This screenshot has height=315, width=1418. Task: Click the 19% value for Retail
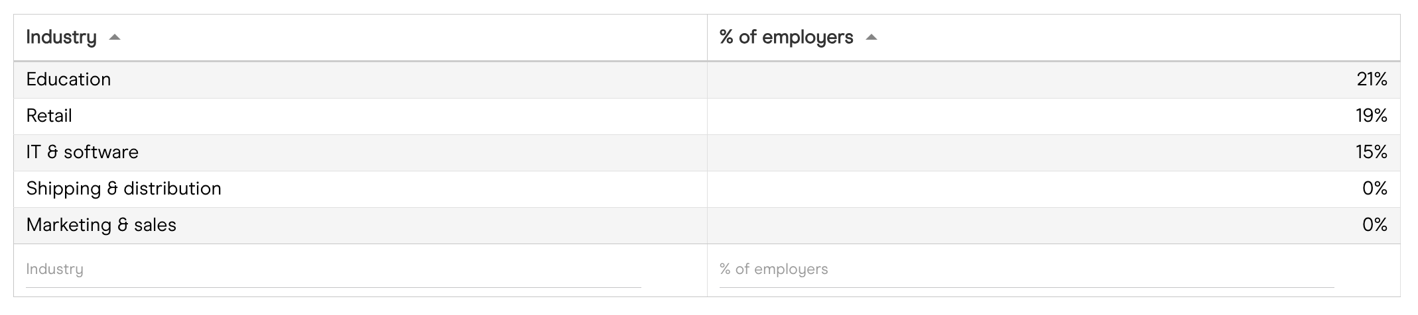click(1372, 116)
